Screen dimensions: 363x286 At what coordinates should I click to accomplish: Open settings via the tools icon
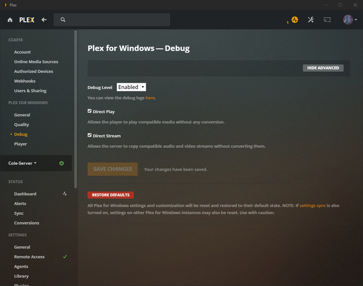point(311,20)
